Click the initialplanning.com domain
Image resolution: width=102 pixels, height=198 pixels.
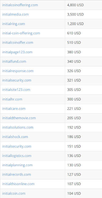point(17,165)
